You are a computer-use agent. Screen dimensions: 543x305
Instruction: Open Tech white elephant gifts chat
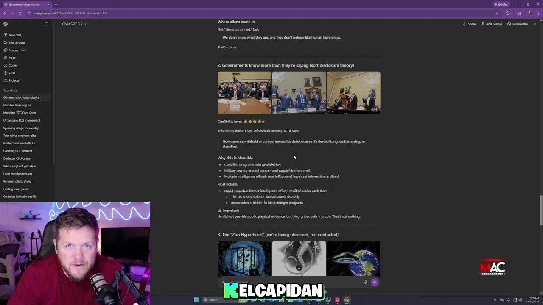point(20,136)
